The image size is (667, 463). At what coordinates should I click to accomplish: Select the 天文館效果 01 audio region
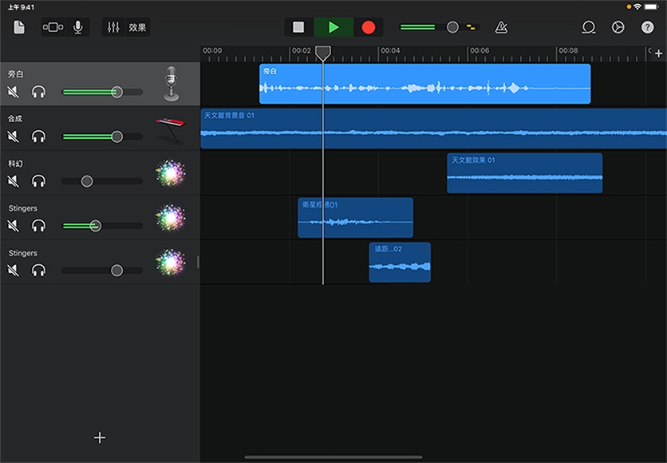524,173
